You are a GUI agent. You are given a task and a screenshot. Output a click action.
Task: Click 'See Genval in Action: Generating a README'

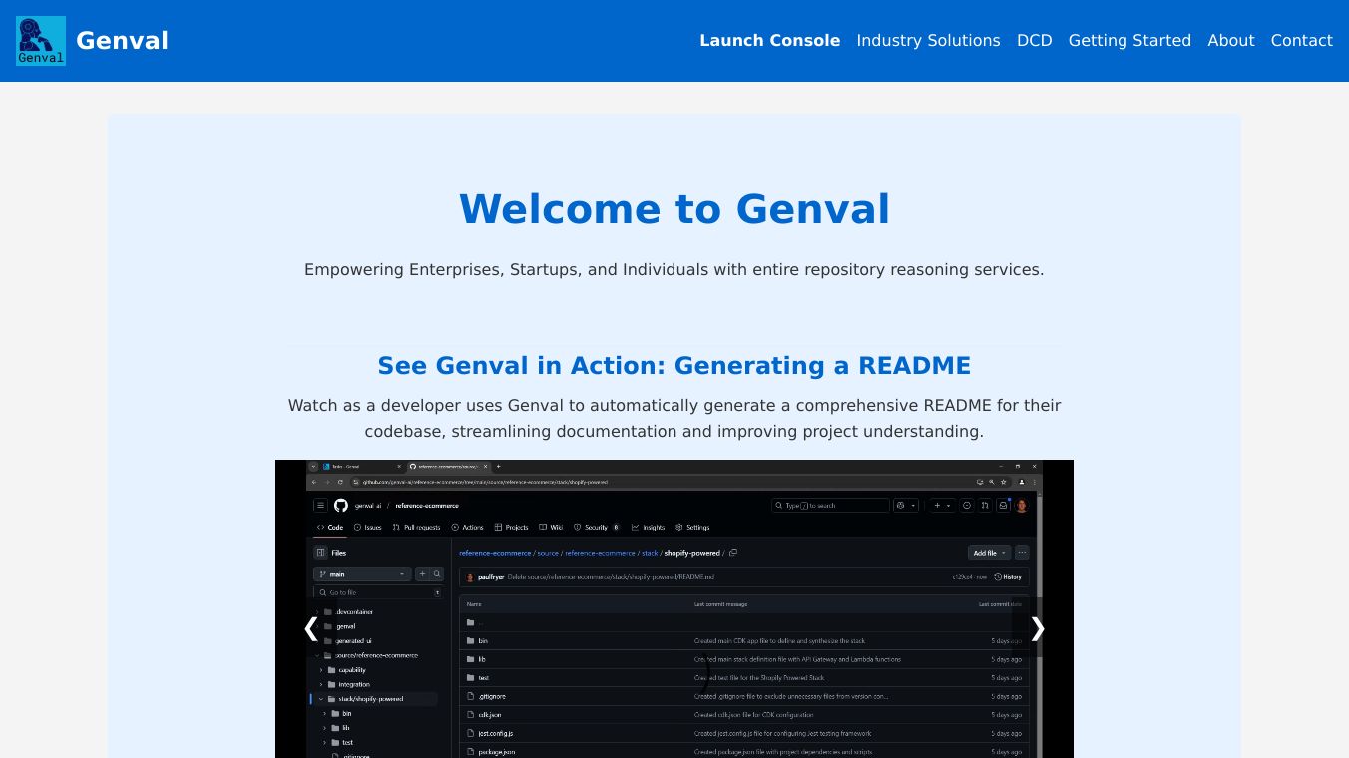click(674, 366)
